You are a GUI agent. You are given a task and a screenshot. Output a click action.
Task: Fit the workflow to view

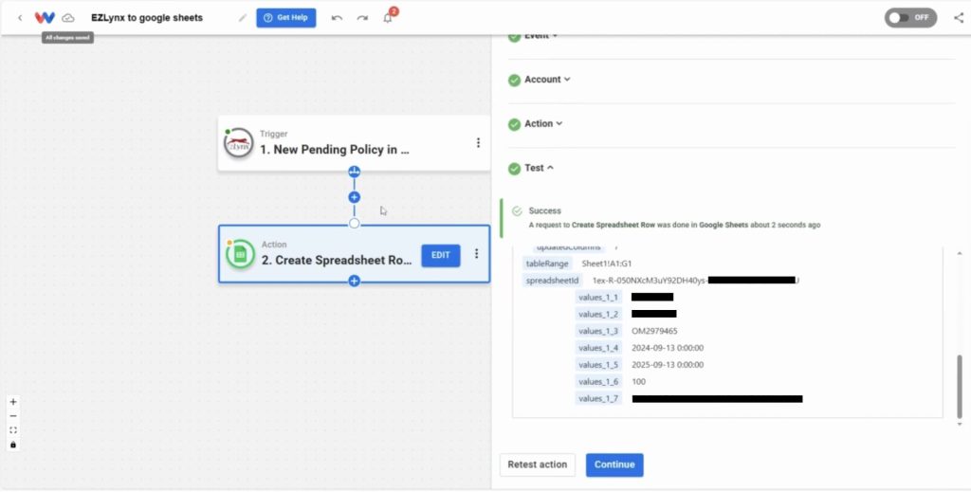click(13, 430)
